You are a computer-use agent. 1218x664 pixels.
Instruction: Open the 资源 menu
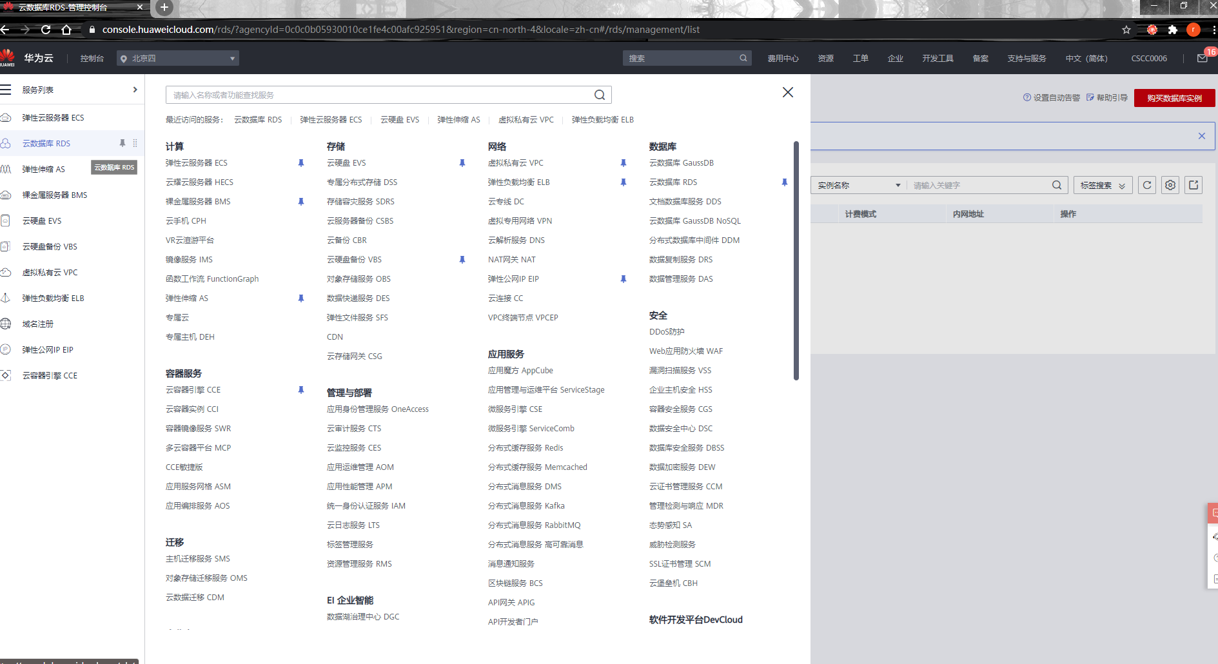[x=826, y=58]
